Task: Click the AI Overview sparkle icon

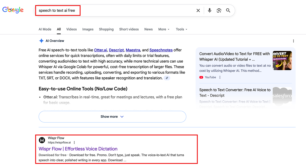Action: 41,41
